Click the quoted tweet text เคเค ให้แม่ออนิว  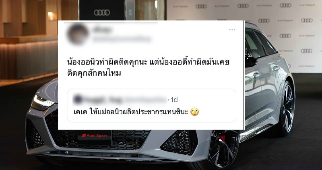click(131, 112)
